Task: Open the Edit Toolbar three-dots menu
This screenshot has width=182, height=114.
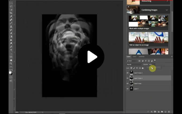Action: coord(11,67)
